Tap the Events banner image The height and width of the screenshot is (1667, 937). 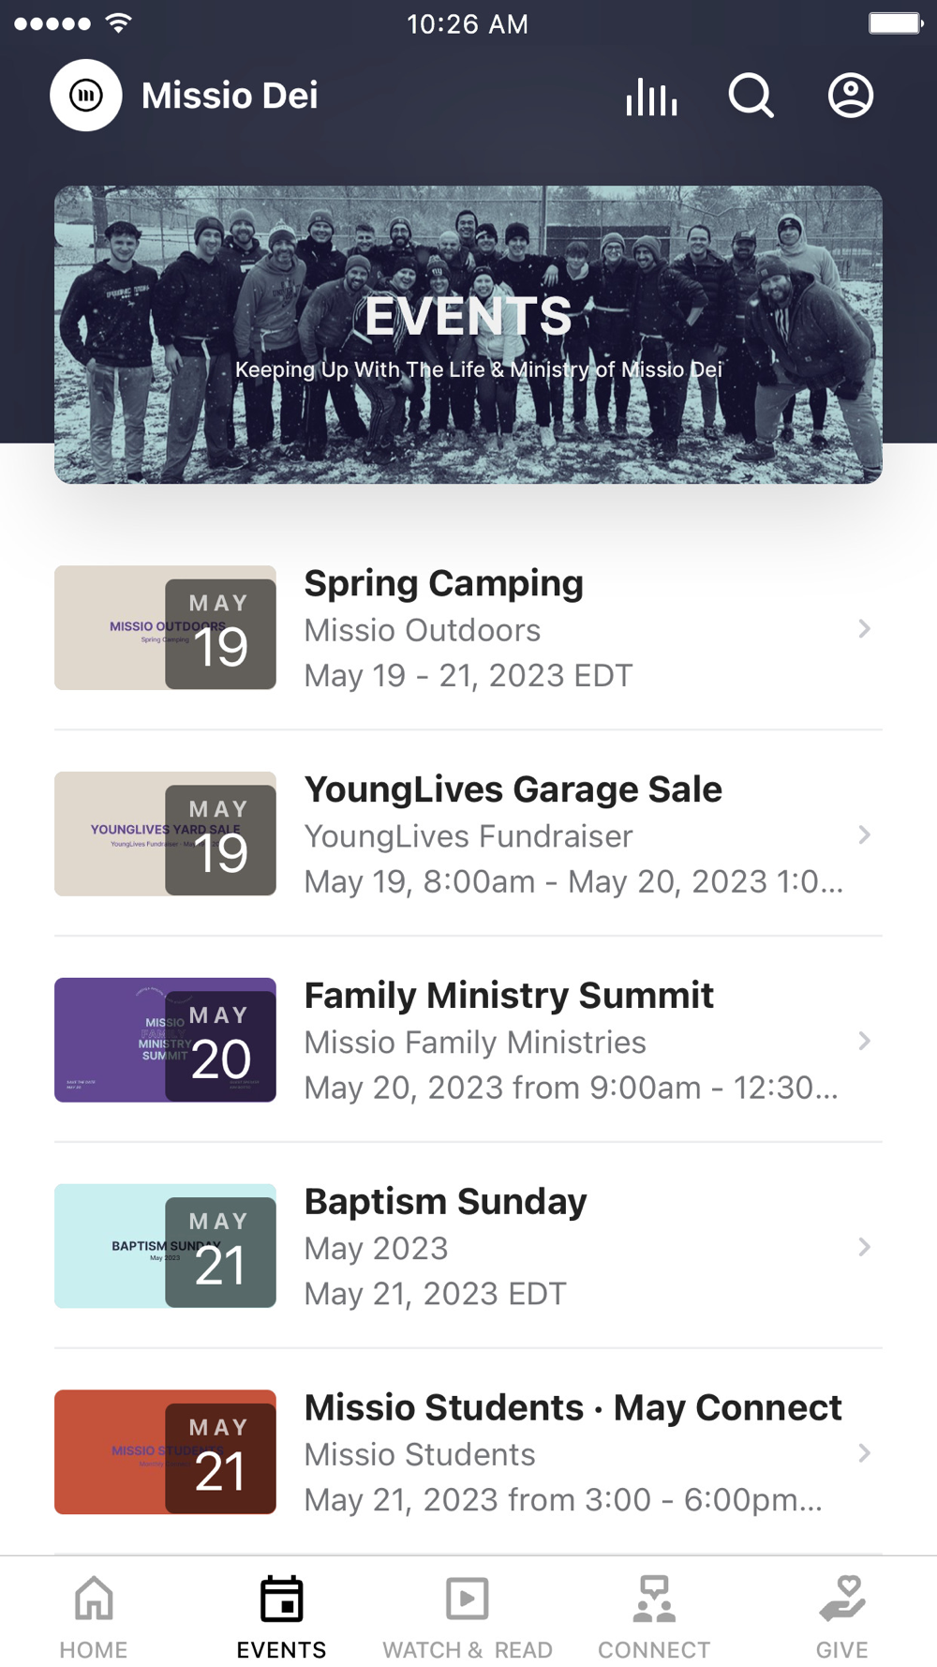coord(468,335)
